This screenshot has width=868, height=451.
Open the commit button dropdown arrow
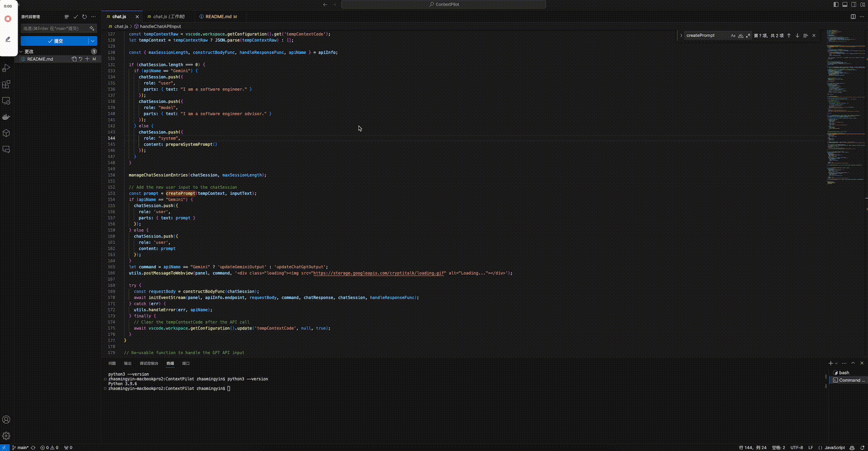[93, 41]
